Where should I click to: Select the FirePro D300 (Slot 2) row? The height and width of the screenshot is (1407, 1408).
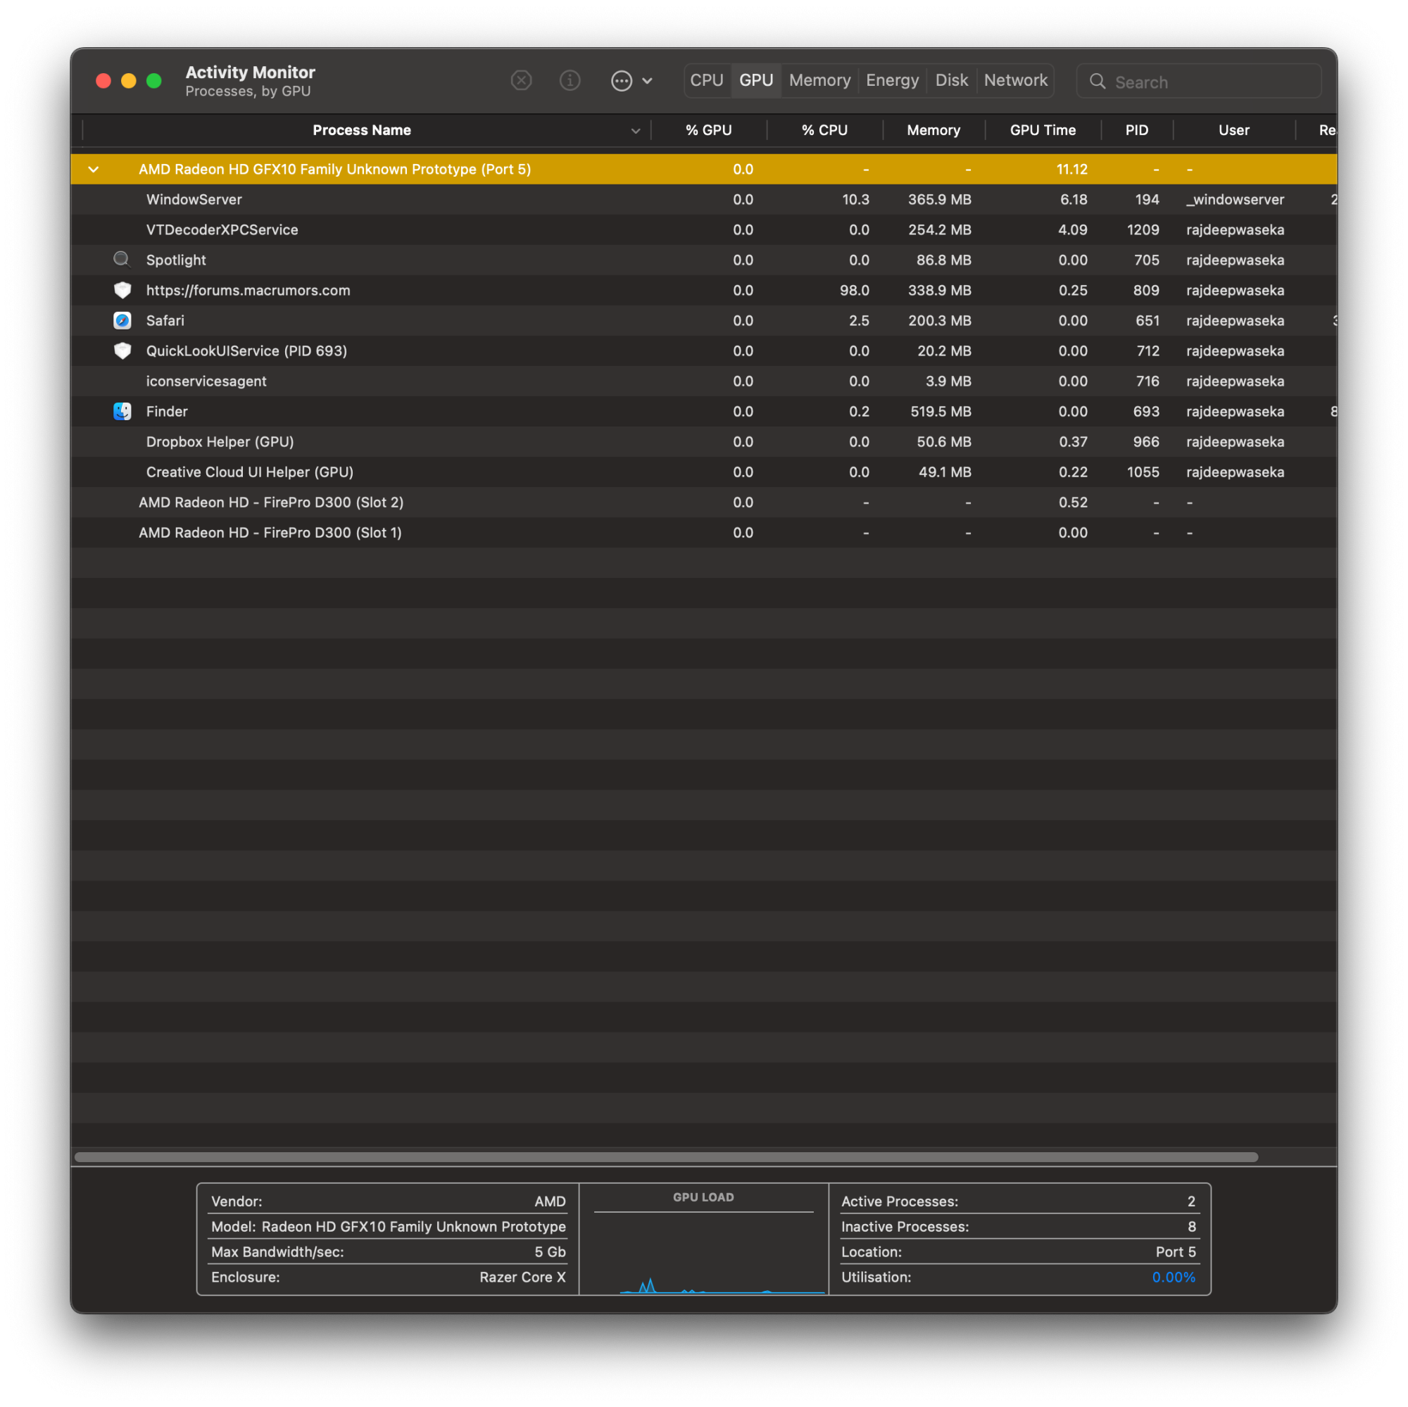coord(270,502)
